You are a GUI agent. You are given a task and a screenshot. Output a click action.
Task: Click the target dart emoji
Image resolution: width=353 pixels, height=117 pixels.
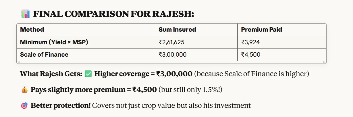tap(24, 106)
